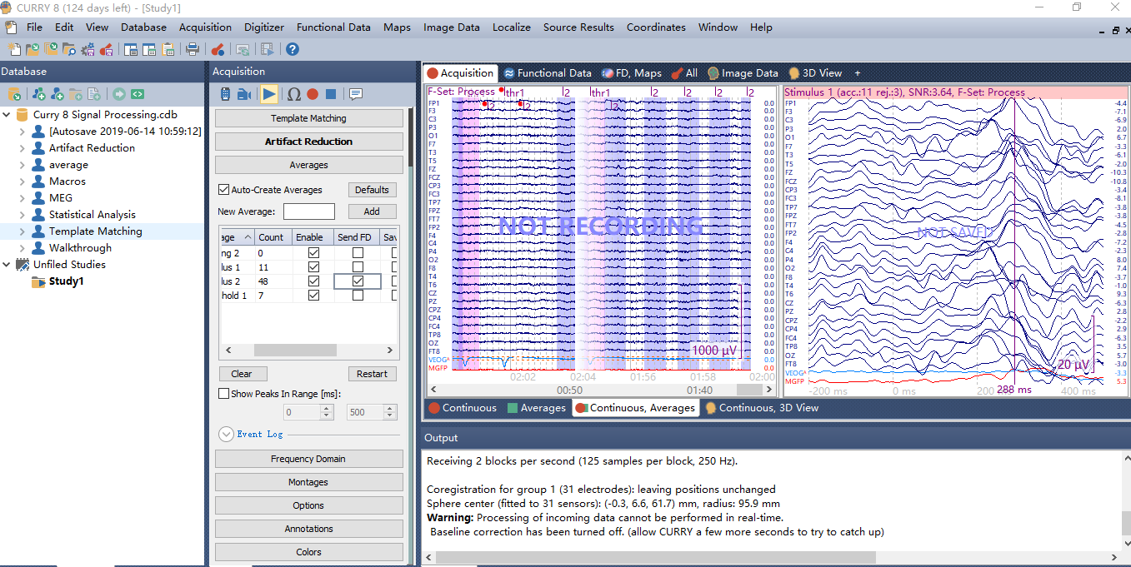The image size is (1131, 567).
Task: Open the Localize menu
Action: click(x=511, y=27)
